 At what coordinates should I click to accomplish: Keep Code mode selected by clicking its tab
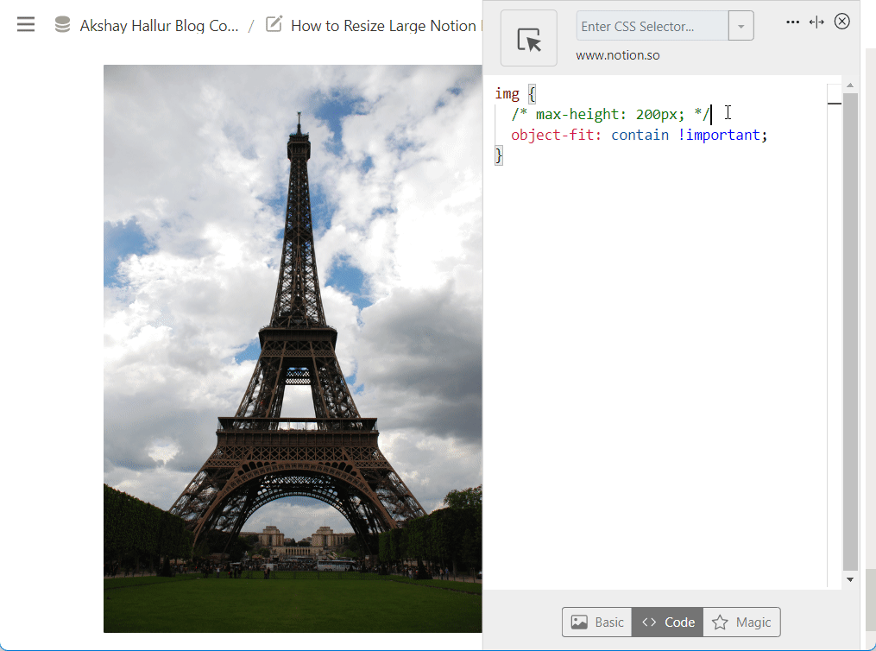click(x=667, y=622)
